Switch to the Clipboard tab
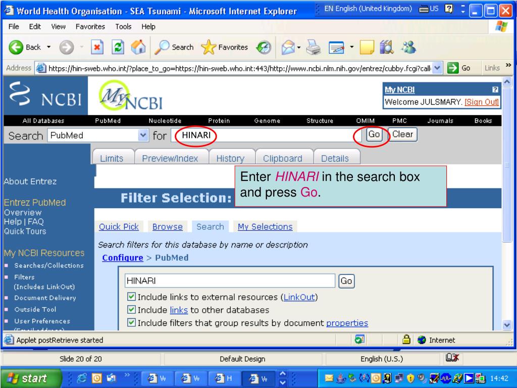Viewport: 517px width, 388px height. click(283, 158)
